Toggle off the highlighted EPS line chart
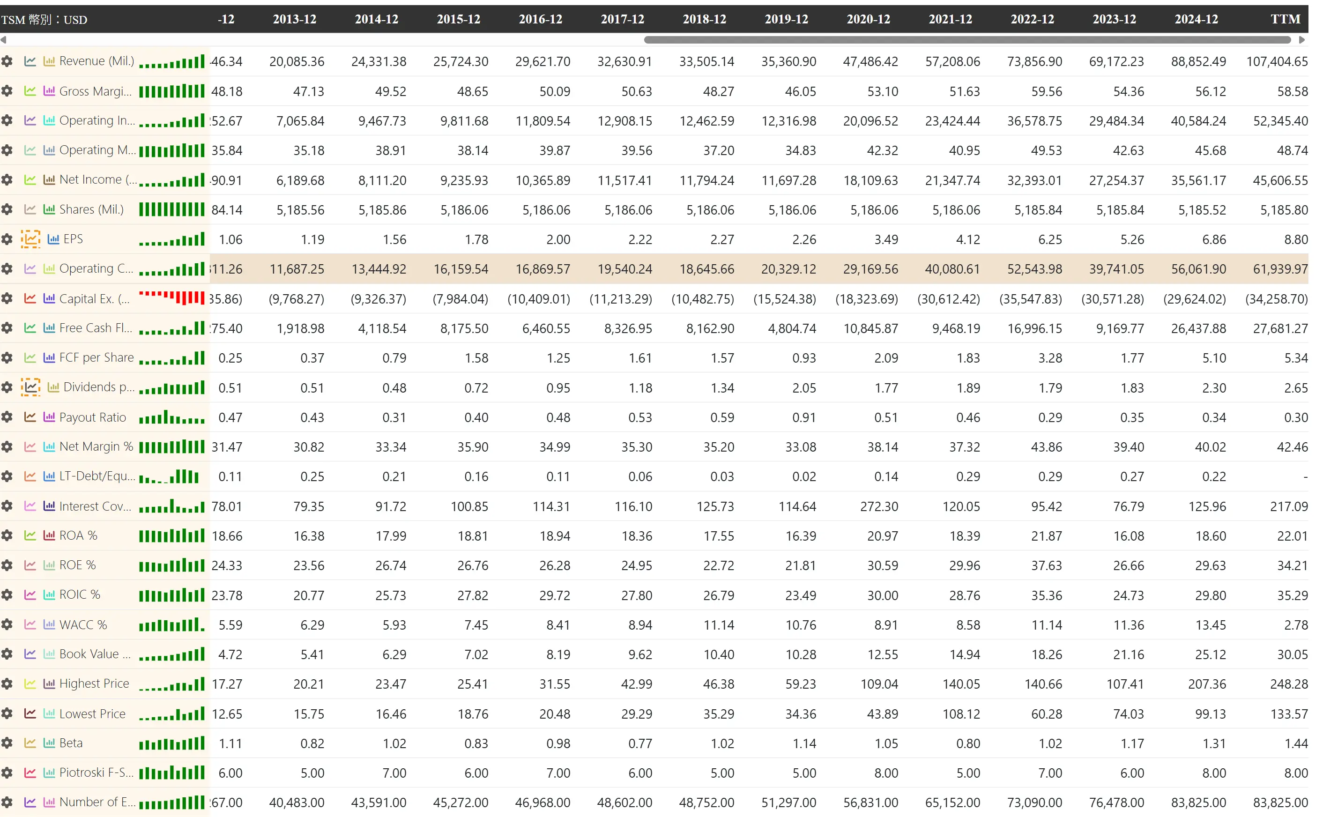The image size is (1323, 817). (x=31, y=239)
